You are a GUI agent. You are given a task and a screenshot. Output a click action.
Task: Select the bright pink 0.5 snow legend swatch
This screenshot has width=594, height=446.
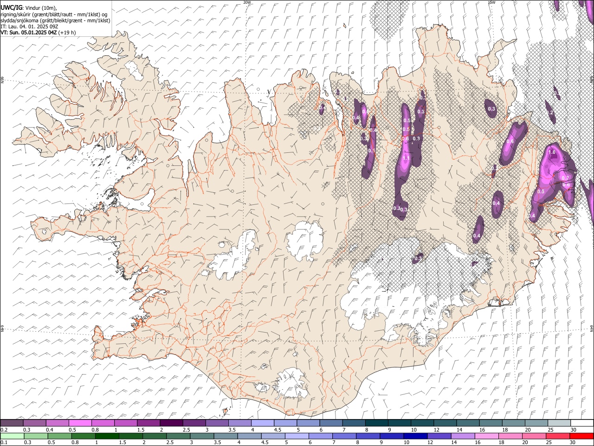coord(80,423)
